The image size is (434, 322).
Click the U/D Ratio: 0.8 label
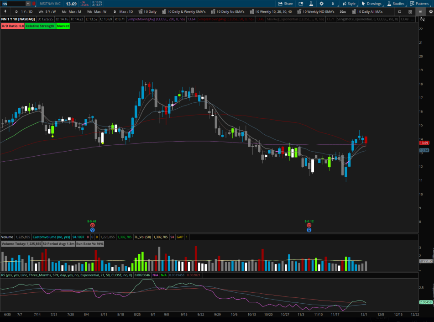coord(13,26)
